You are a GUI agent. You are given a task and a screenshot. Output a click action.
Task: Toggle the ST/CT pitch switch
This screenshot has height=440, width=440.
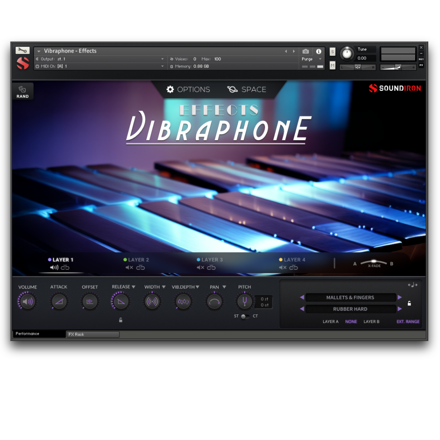pyautogui.click(x=244, y=316)
